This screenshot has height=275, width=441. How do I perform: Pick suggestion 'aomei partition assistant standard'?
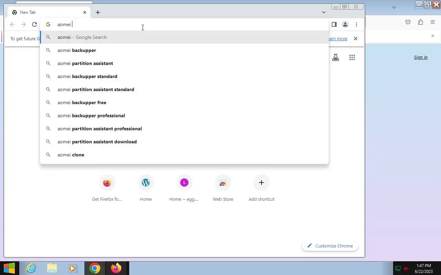184,89
